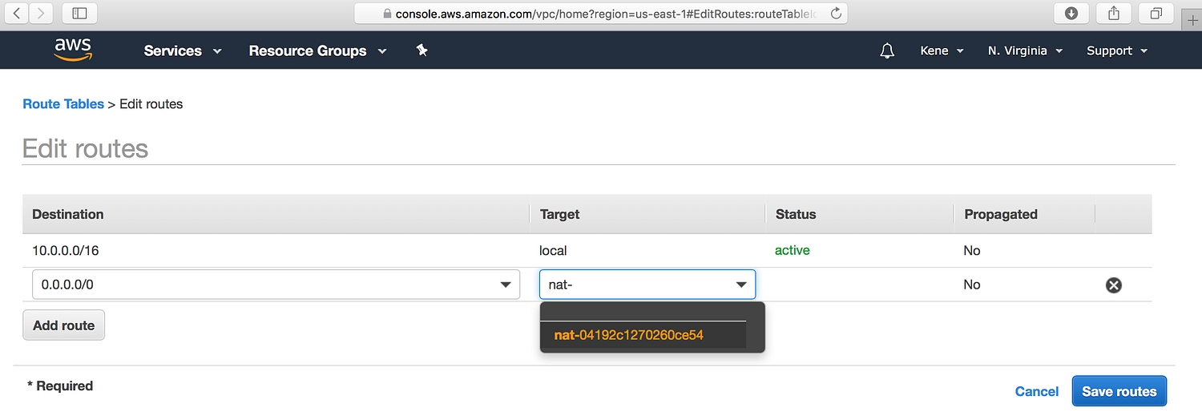Click the AWS logo home icon

click(x=73, y=50)
